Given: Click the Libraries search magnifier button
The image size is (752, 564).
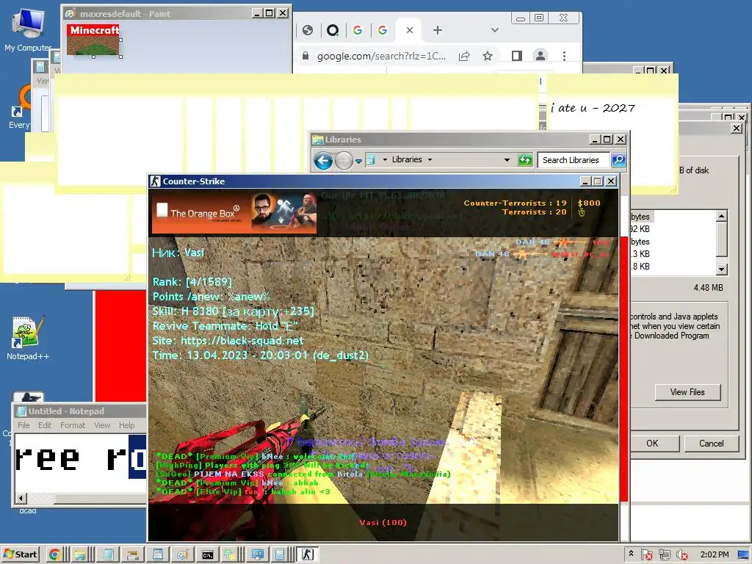Looking at the screenshot, I should click(x=618, y=159).
